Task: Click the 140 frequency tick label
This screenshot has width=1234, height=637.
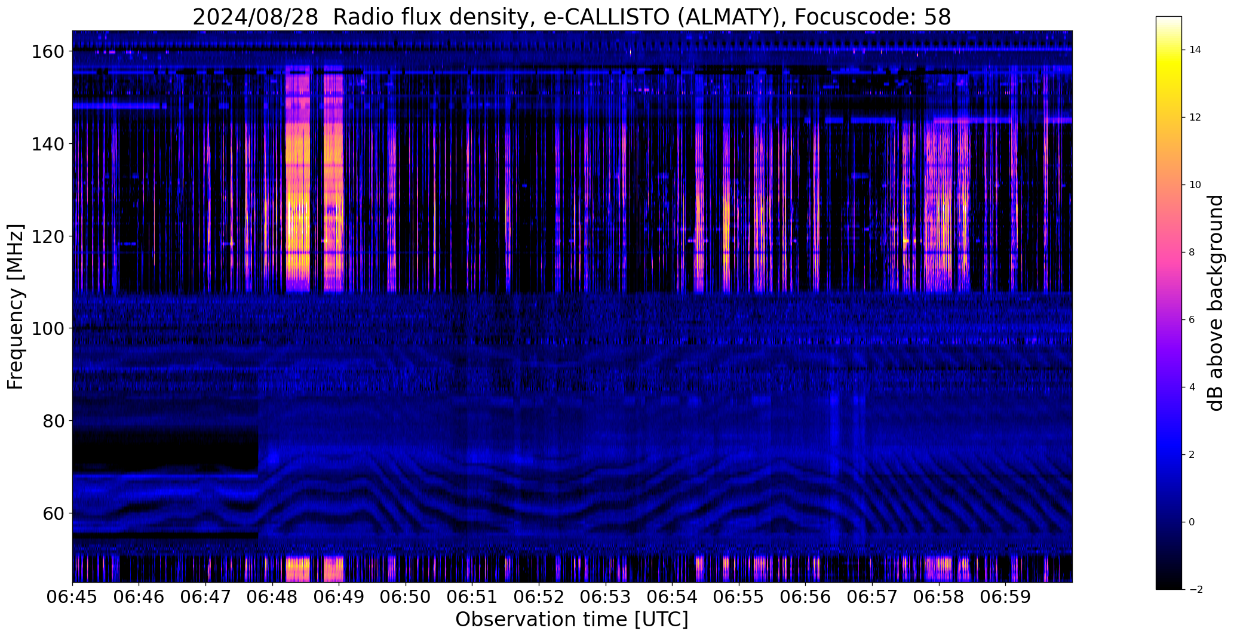Action: click(x=47, y=144)
